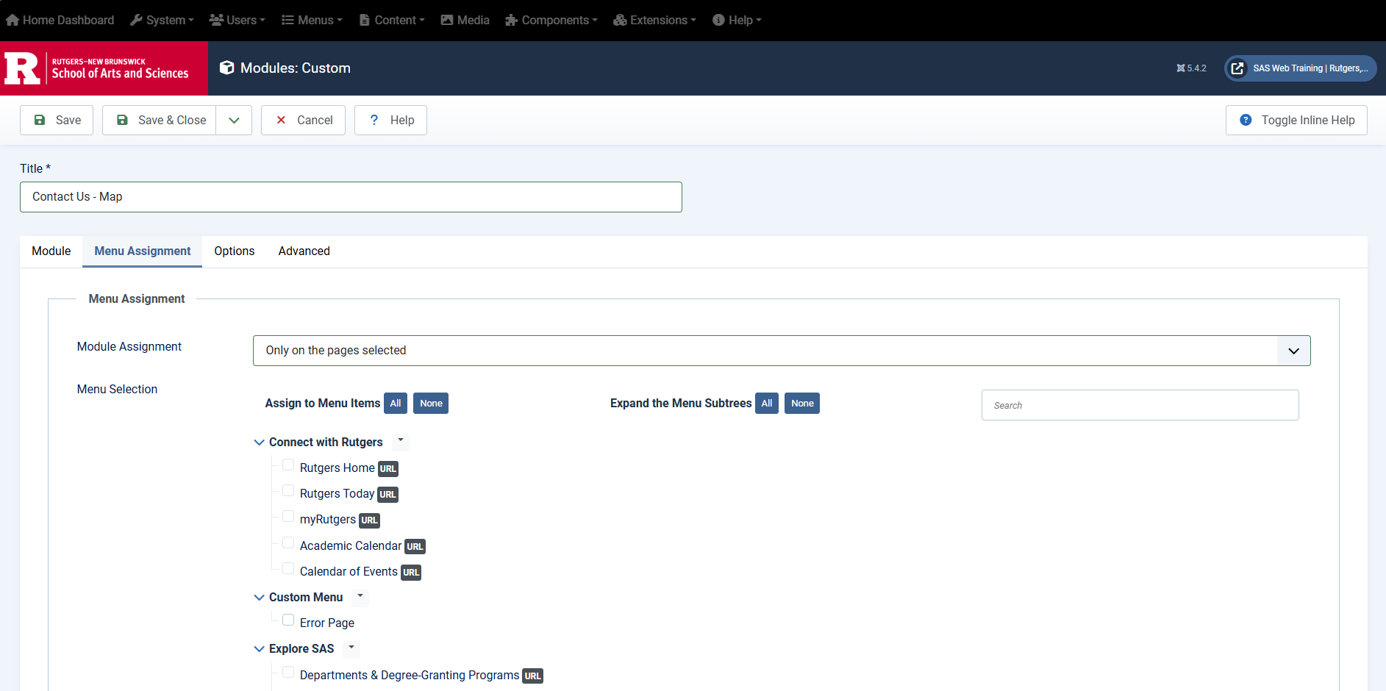The width and height of the screenshot is (1386, 691).
Task: Open the Extensions menu
Action: (654, 20)
